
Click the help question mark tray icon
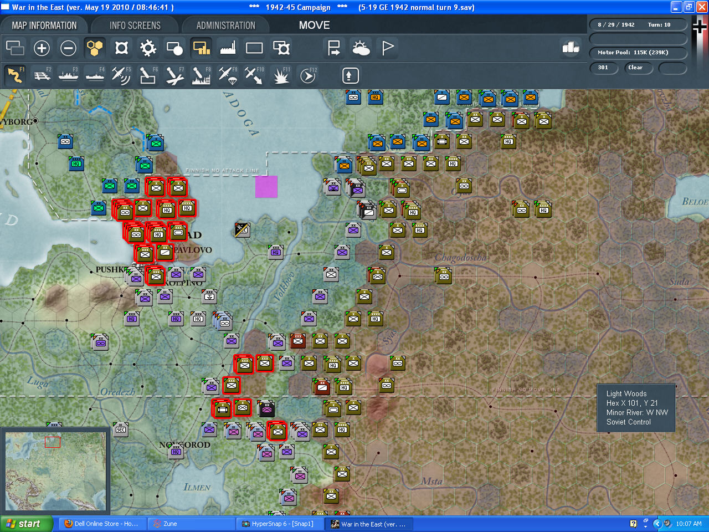634,524
